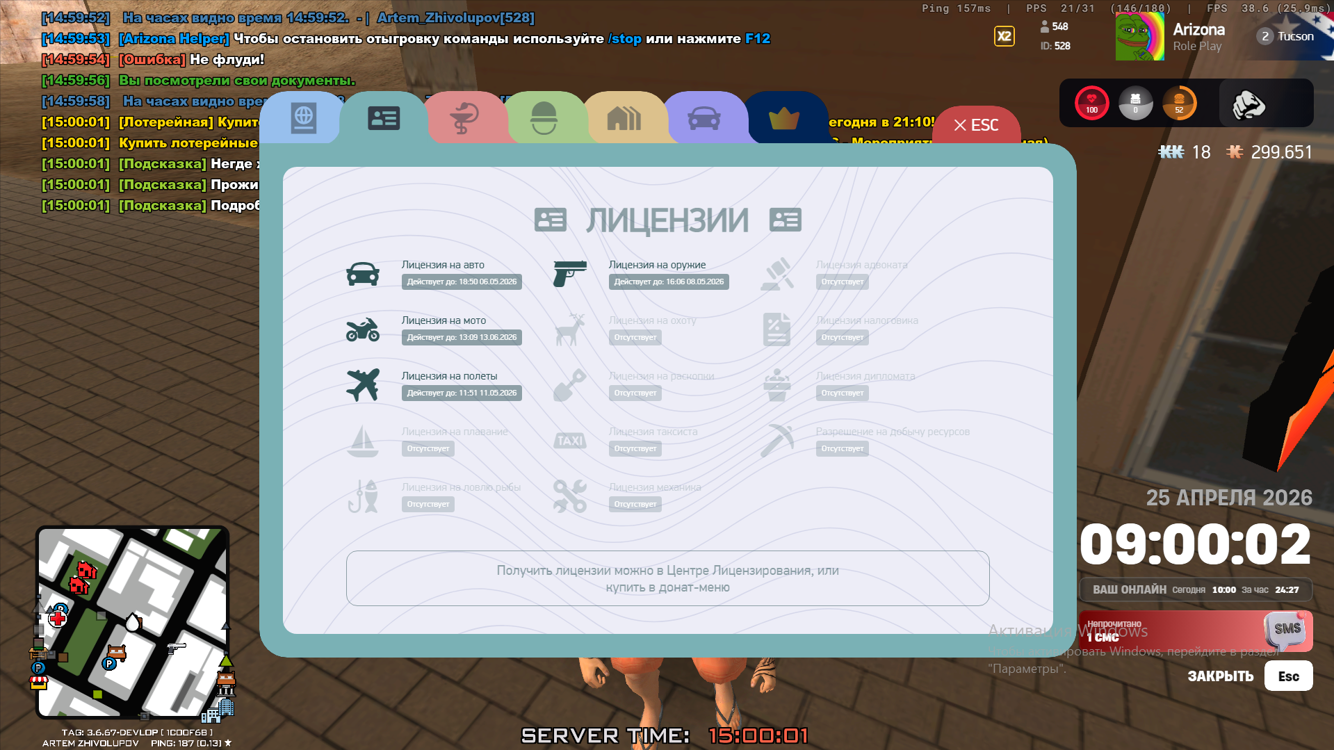Open the passport tab with globe icon
This screenshot has width=1334, height=750.
303,118
